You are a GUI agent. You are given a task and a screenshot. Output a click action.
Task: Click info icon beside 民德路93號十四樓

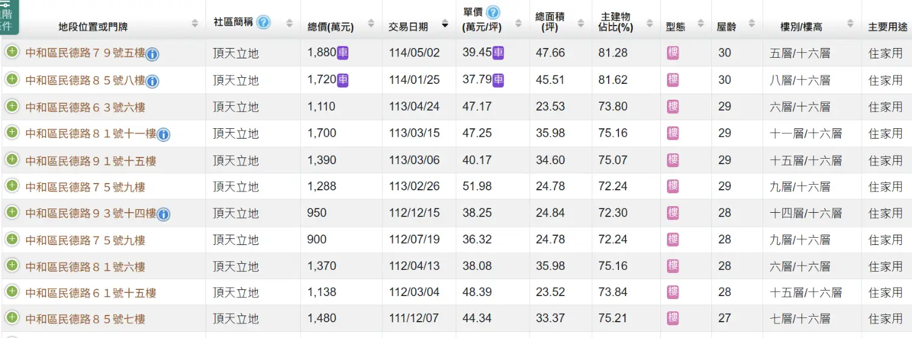coord(163,215)
